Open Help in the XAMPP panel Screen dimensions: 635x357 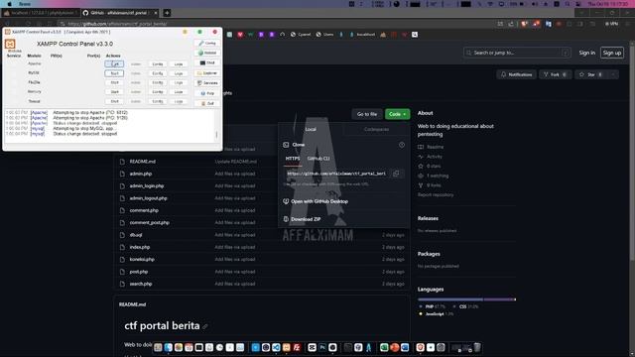tap(207, 93)
